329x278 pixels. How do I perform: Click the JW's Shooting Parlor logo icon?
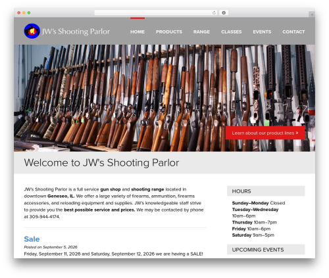32,31
